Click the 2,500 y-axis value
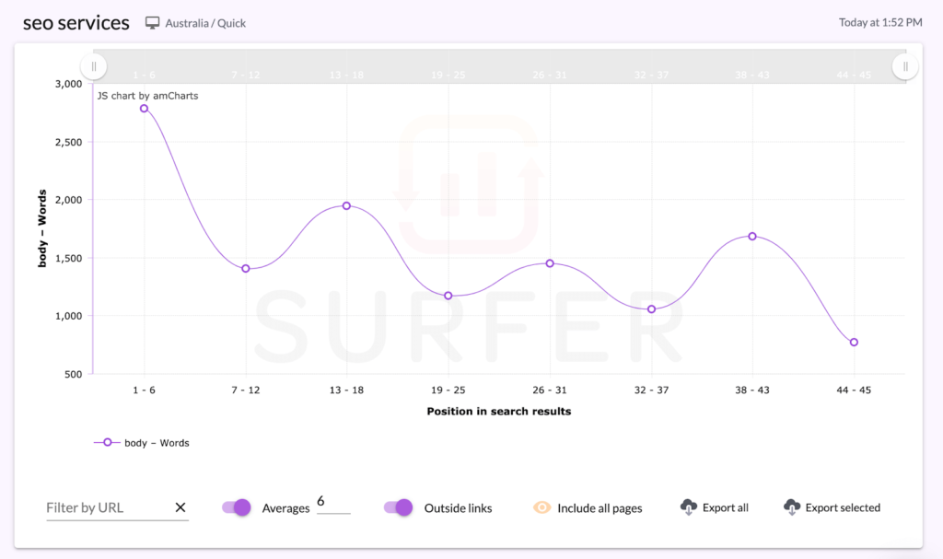This screenshot has width=943, height=559. [68, 142]
